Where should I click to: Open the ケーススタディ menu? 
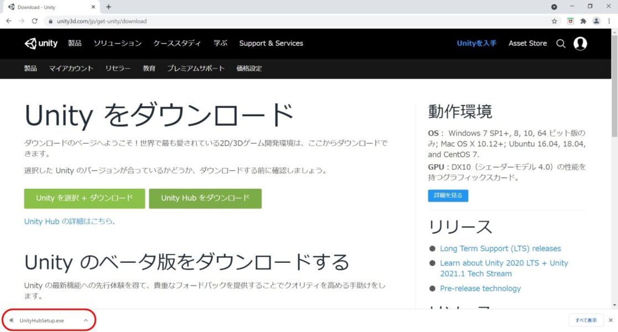click(x=177, y=43)
